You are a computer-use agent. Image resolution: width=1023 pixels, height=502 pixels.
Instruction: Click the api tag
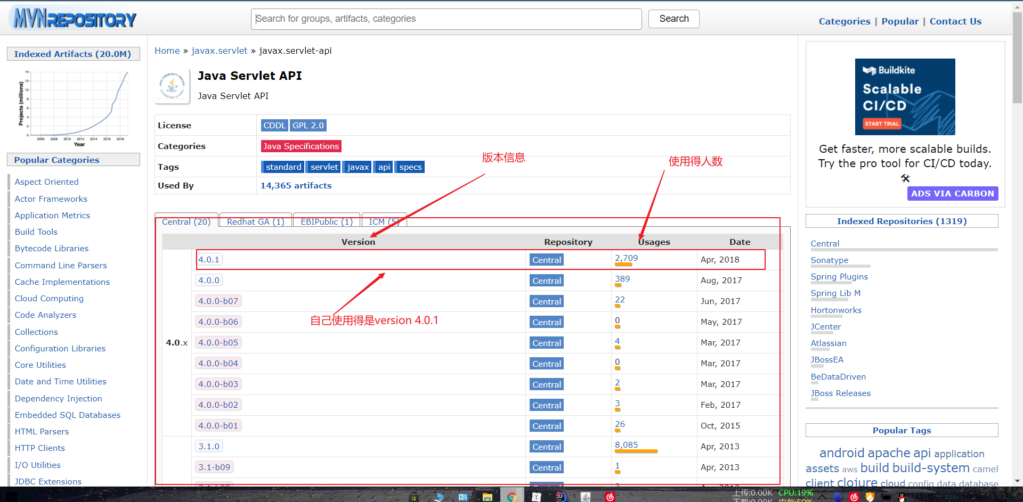coord(384,167)
